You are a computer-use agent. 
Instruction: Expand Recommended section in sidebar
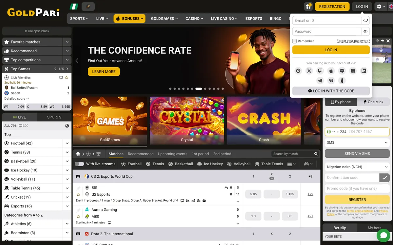tap(67, 51)
